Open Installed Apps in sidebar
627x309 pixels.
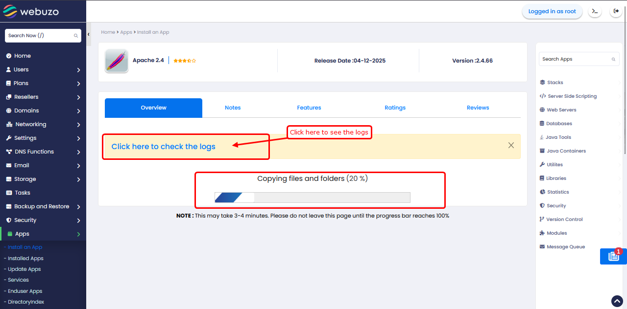click(25, 258)
